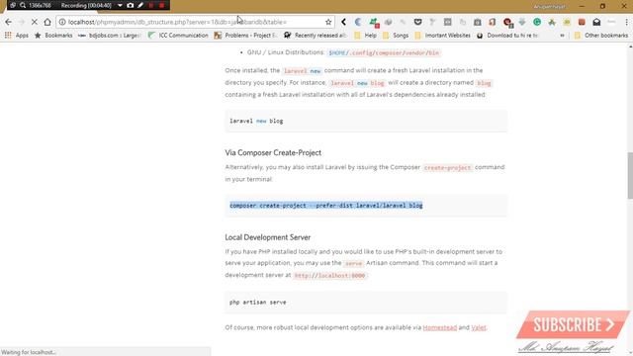Open the Imortant Websites bookmarks folder
The height and width of the screenshot is (356, 633).
[443, 36]
